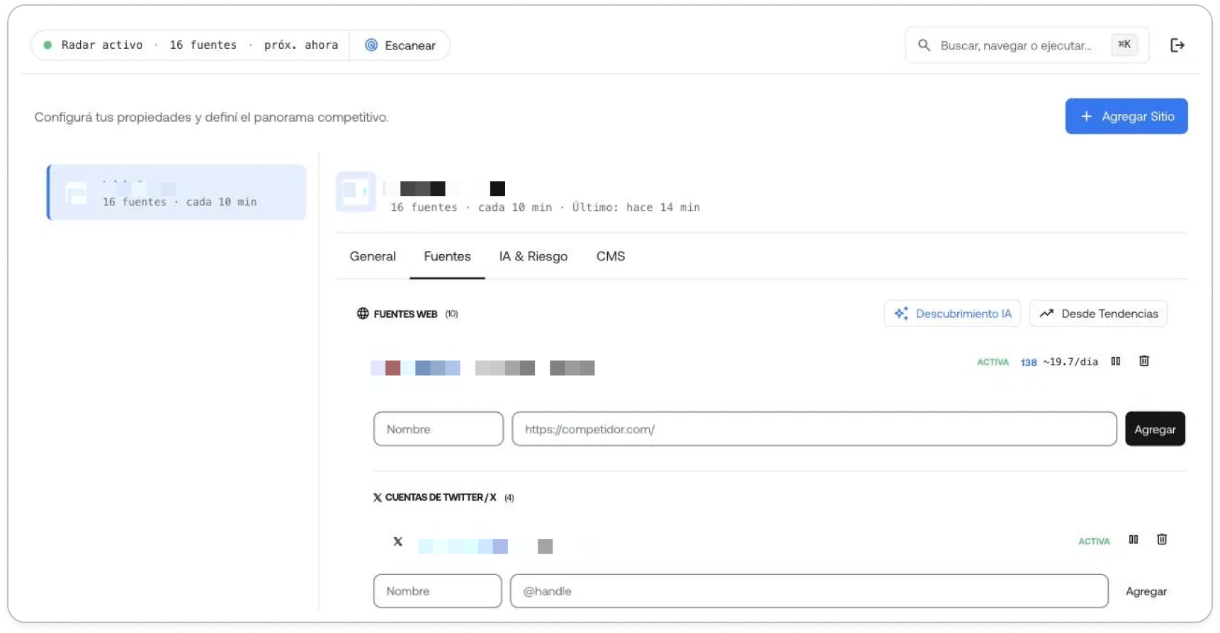Click the magnifier icon in the search box
1220x633 pixels.
(924, 45)
